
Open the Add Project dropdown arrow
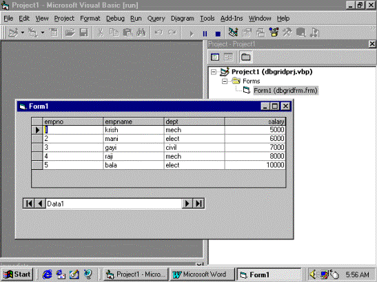point(23,32)
